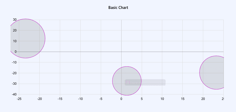Click the 20 label on the y-axis
236x112 pixels.
pos(15,30)
